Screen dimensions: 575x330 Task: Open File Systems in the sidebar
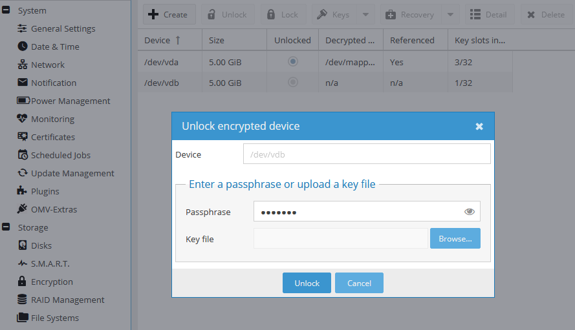(54, 318)
